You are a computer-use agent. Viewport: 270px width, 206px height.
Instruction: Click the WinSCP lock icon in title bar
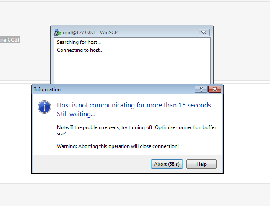(57, 32)
